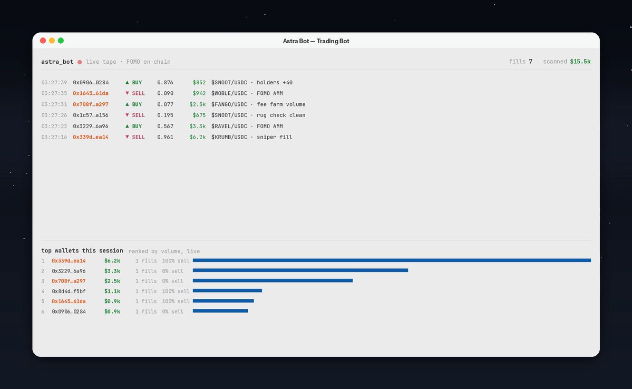Click the SELL label in the $WOBLE/USDC row

click(138, 93)
